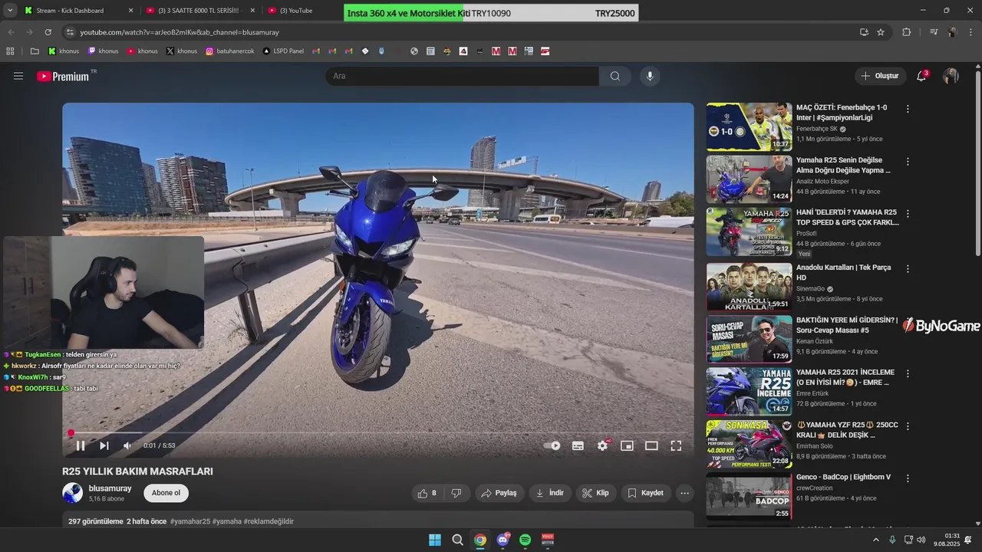Open the X khonus bookmark
Image resolution: width=982 pixels, height=552 pixels.
182,51
